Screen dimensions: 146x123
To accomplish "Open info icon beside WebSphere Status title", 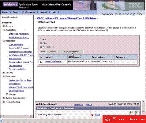I will (x=56, y=104).
